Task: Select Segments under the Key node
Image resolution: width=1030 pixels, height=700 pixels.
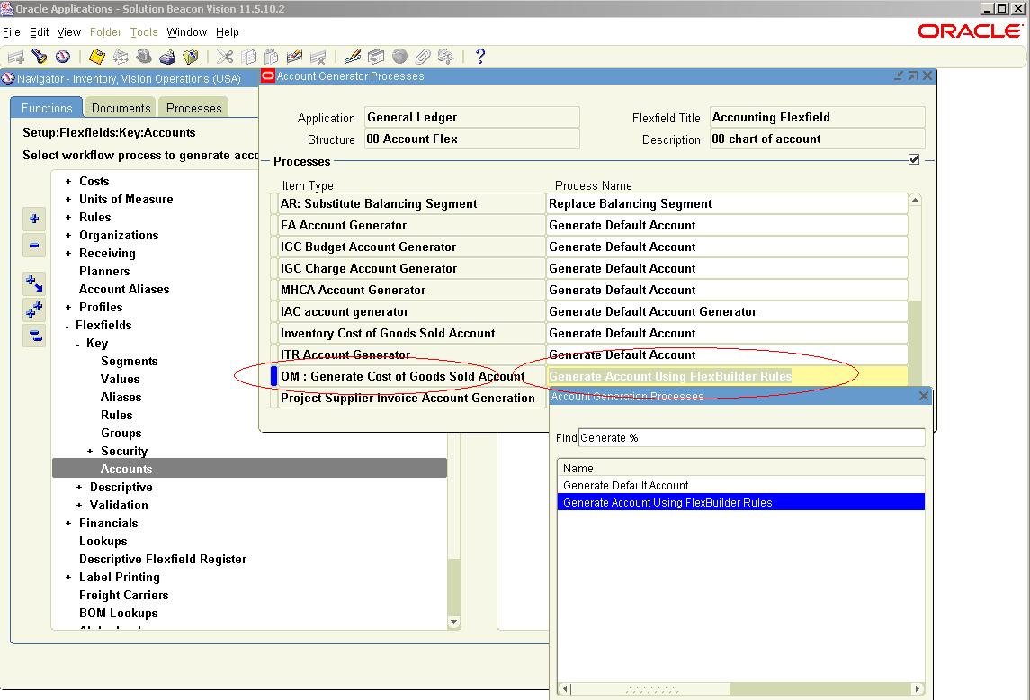Action: (130, 362)
